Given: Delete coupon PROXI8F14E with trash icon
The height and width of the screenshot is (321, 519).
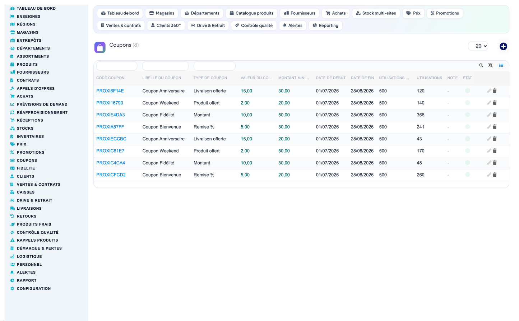Looking at the screenshot, I should (495, 91).
